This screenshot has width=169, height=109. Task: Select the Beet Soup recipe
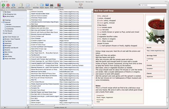[59, 24]
